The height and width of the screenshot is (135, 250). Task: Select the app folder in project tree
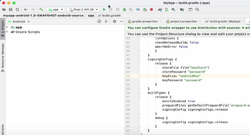tap(19, 27)
